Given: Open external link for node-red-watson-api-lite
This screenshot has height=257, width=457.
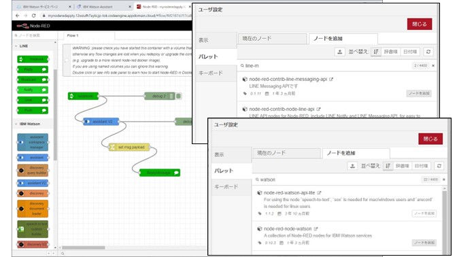Looking at the screenshot, I should click(319, 193).
